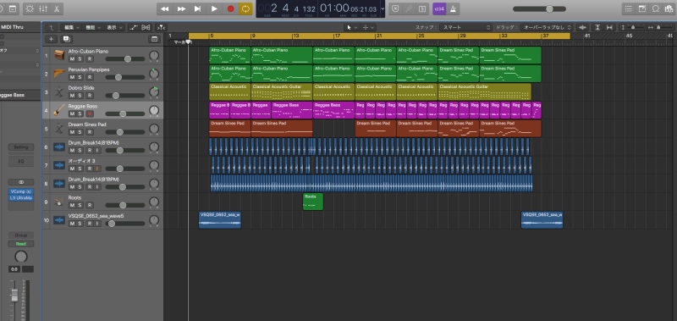Open the スナップ snap mode dropdown
Screen dimensions: 677x321
click(466, 27)
